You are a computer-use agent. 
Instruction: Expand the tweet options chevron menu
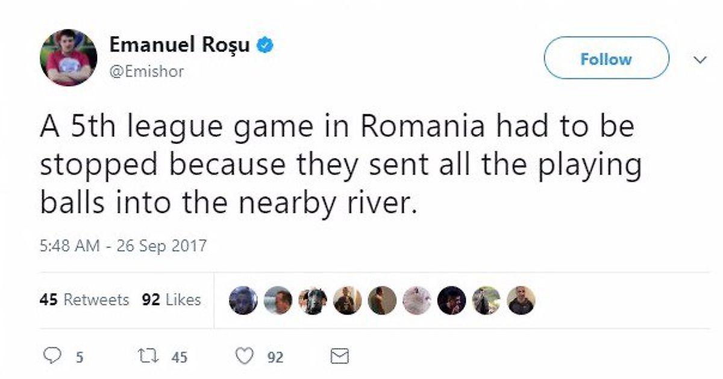[700, 60]
